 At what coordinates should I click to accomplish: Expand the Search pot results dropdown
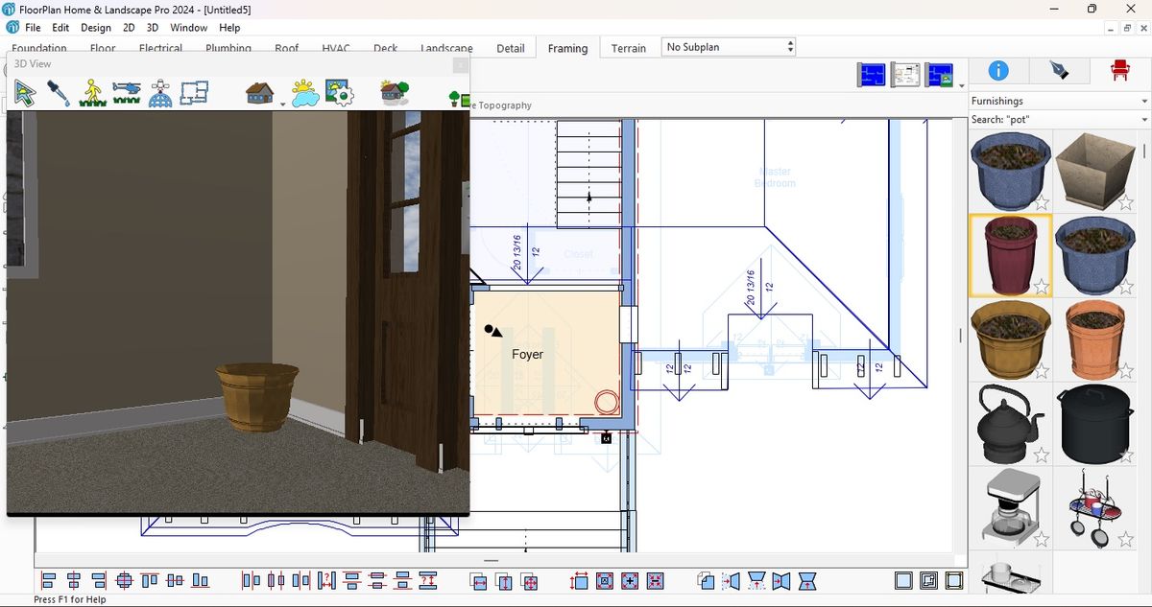(x=1143, y=119)
